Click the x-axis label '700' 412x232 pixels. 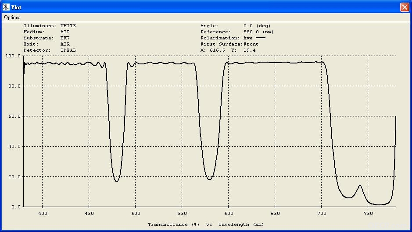[x=322, y=213]
